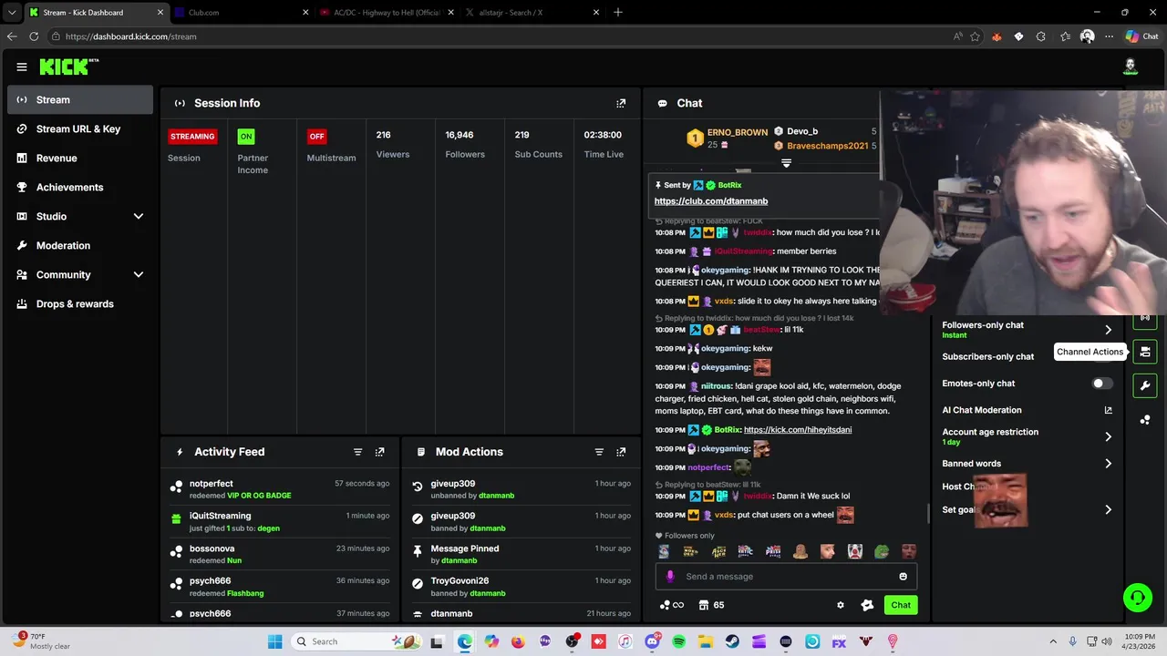Open Spotify from the taskbar
The height and width of the screenshot is (656, 1167).
(679, 641)
